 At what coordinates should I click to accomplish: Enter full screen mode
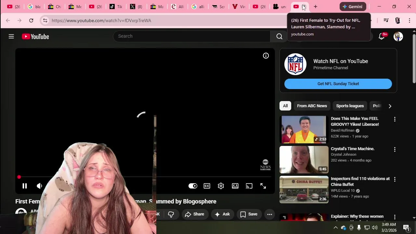coord(263,186)
